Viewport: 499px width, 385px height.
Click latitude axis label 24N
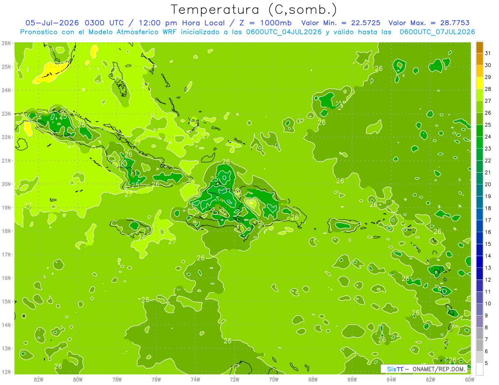[x=6, y=90]
